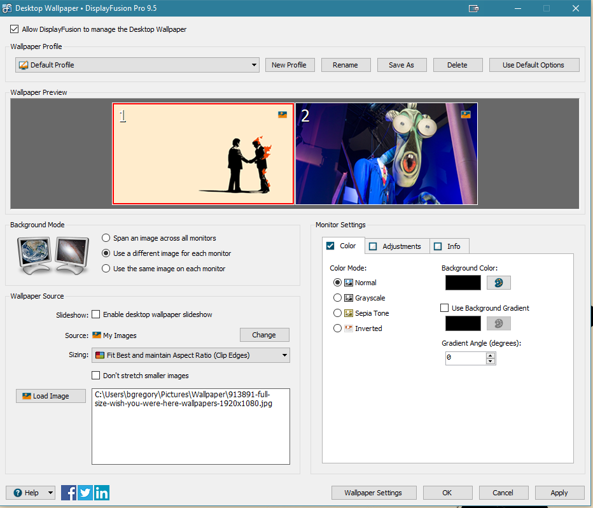This screenshot has width=593, height=508.
Task: Open the Sizing mode dropdown
Action: [x=191, y=355]
